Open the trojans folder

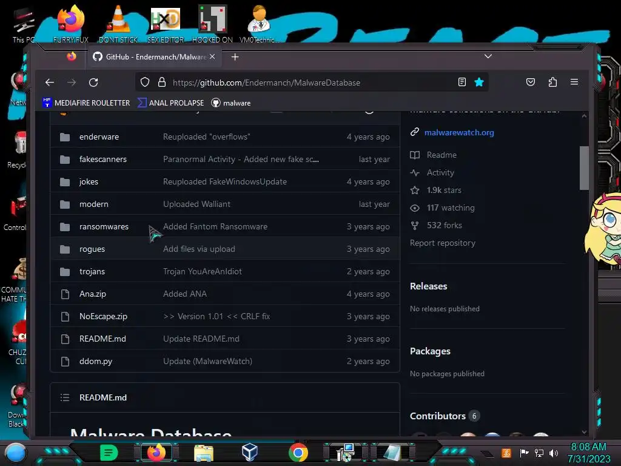pyautogui.click(x=92, y=271)
